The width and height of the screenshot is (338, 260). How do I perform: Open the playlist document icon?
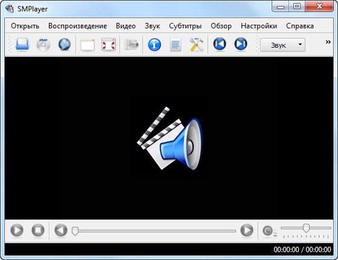pos(176,45)
